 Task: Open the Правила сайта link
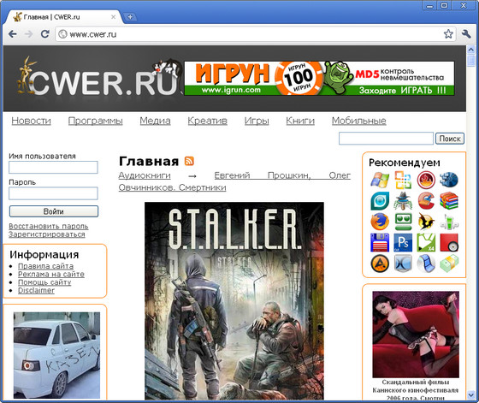click(x=45, y=266)
